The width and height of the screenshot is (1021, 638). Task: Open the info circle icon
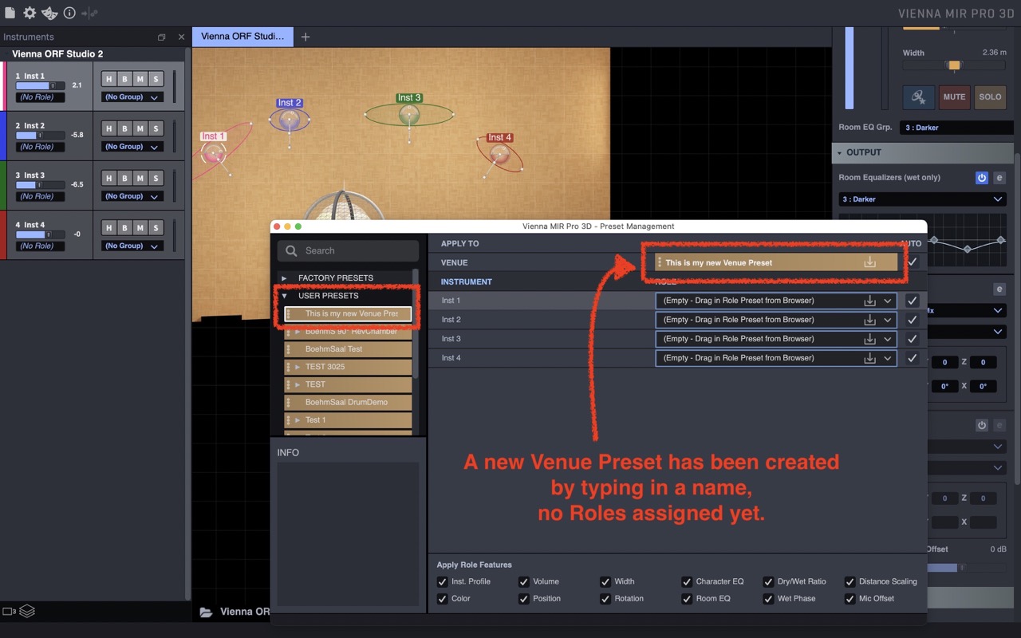point(69,13)
